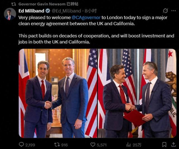Click the 8小时 timestamp
The width and height of the screenshot is (179, 149).
91,11
